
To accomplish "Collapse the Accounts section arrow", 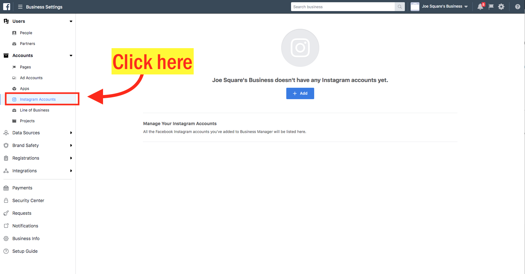I will click(71, 56).
